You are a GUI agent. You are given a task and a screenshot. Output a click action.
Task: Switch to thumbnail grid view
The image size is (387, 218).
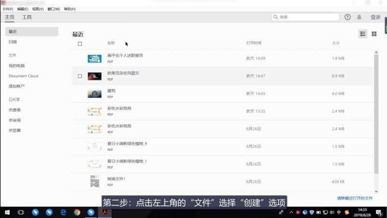tap(374, 34)
